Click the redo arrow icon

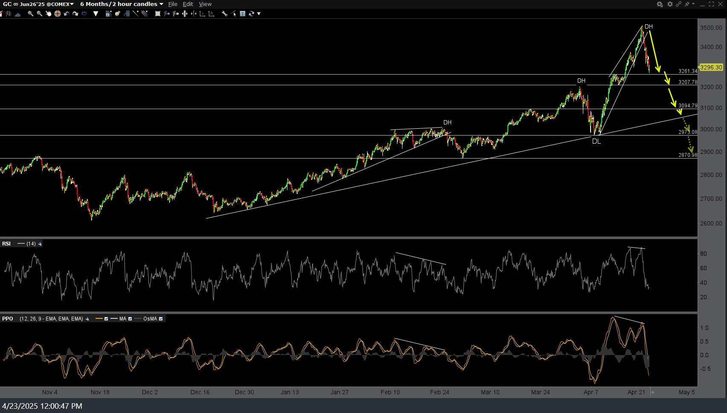tap(75, 14)
